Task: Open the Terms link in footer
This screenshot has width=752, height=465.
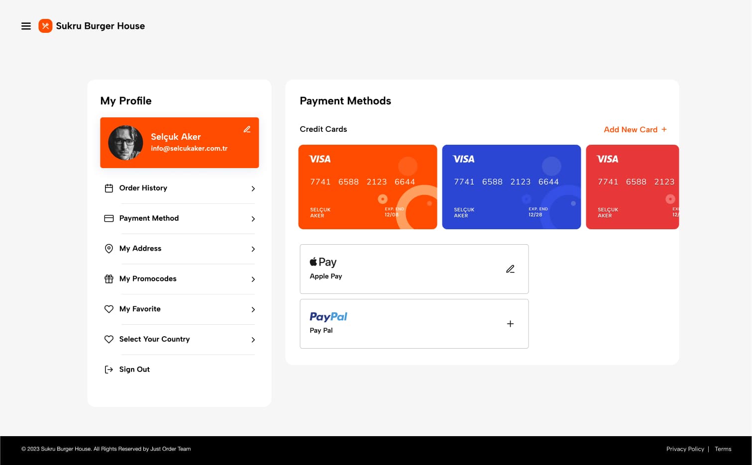Action: coord(723,449)
